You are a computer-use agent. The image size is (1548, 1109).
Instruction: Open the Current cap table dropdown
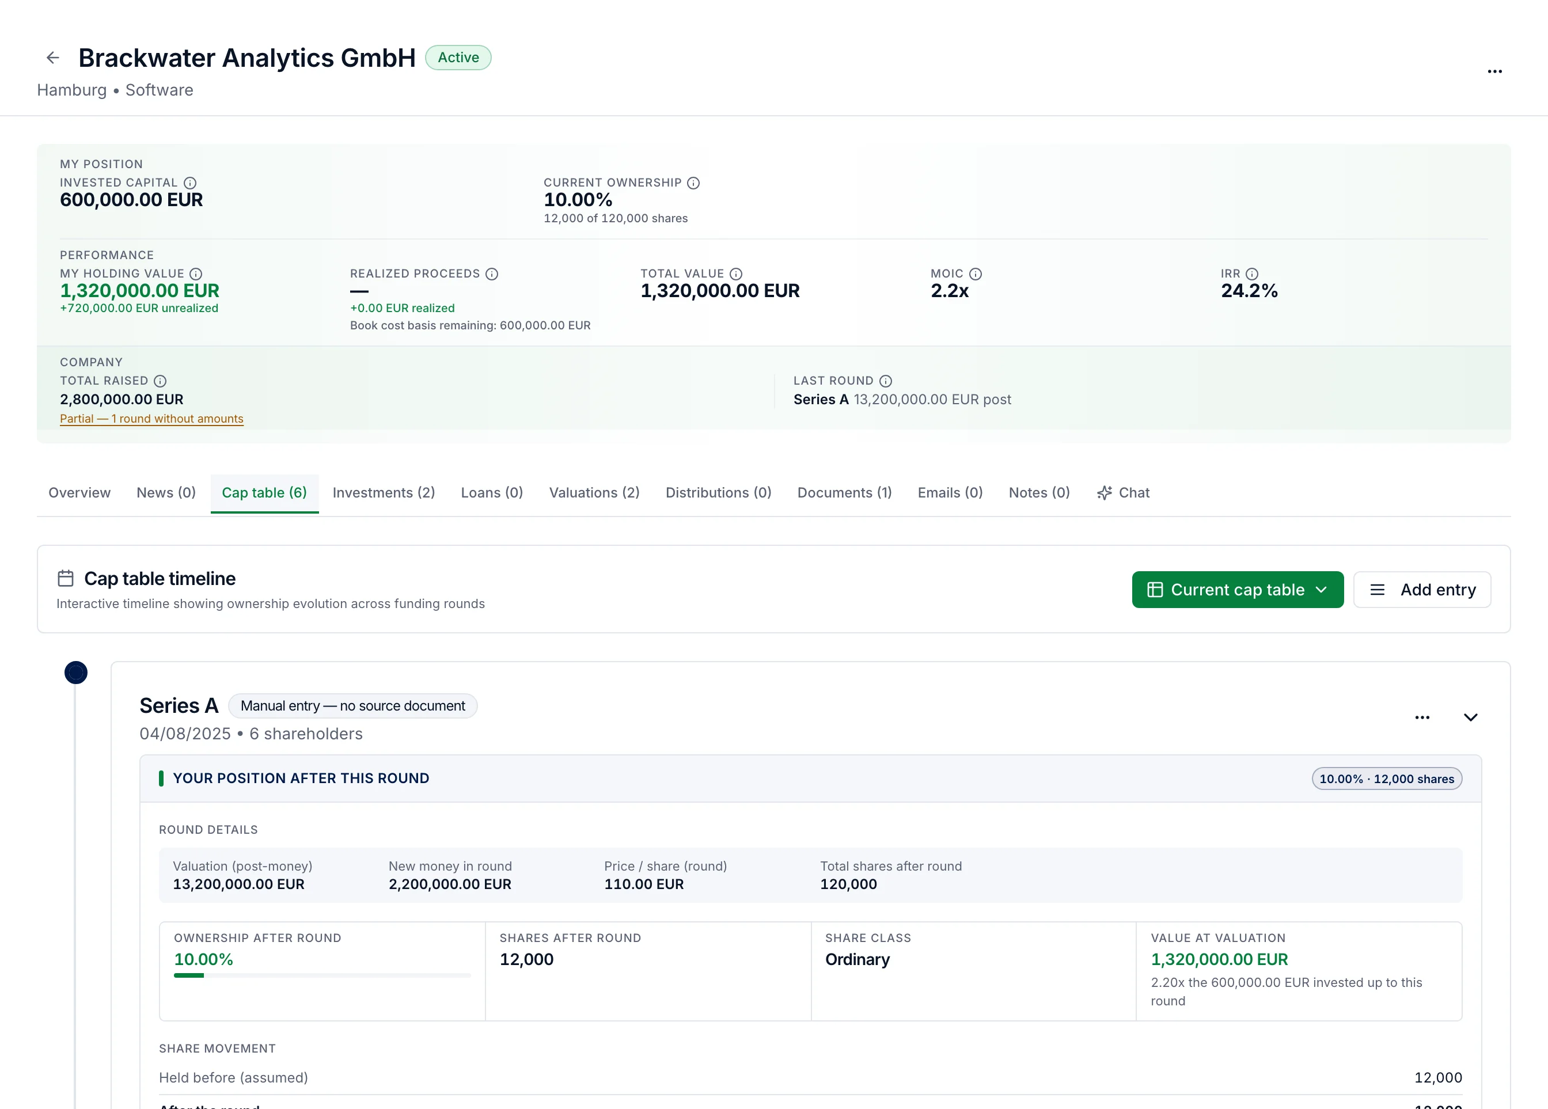click(1238, 590)
